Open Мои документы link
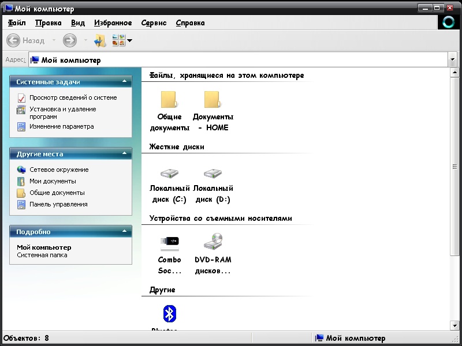462x346 pixels. [x=53, y=181]
